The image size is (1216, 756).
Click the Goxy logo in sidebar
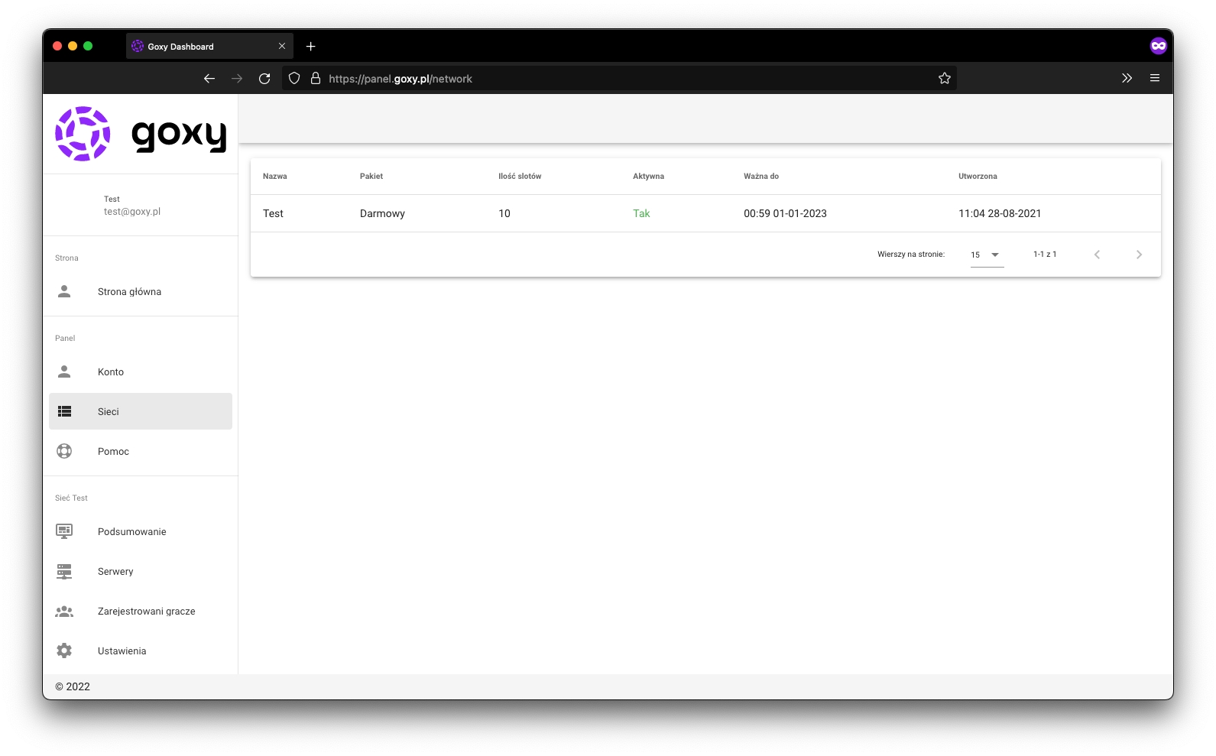coord(141,135)
